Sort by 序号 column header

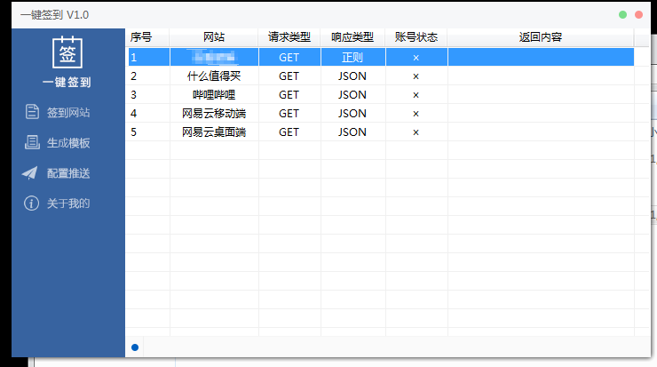(x=141, y=37)
